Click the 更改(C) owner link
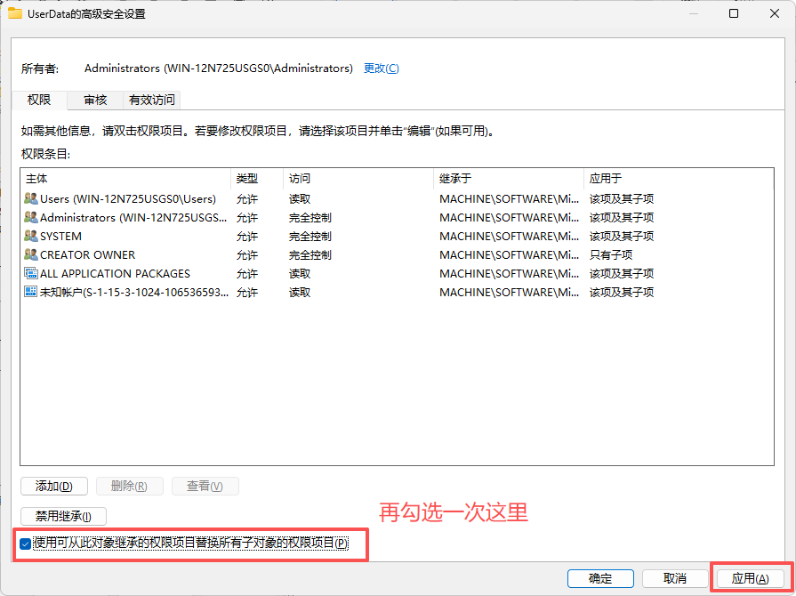Screen dimensions: 796x596 pyautogui.click(x=381, y=68)
